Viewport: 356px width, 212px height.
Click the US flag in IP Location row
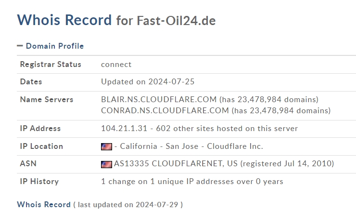coord(106,147)
